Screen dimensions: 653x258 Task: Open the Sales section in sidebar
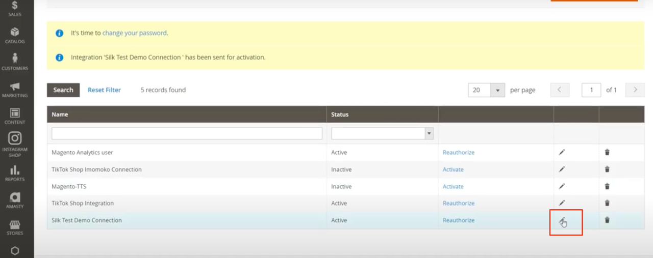coord(15,9)
